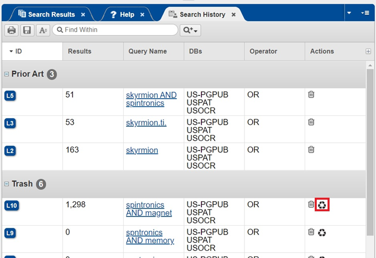Open the skyrmion.ti. query link

point(146,123)
